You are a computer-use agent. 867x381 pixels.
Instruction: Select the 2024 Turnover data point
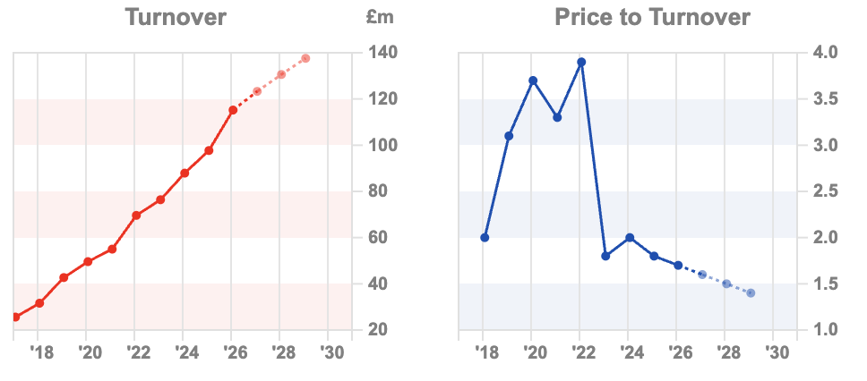185,173
